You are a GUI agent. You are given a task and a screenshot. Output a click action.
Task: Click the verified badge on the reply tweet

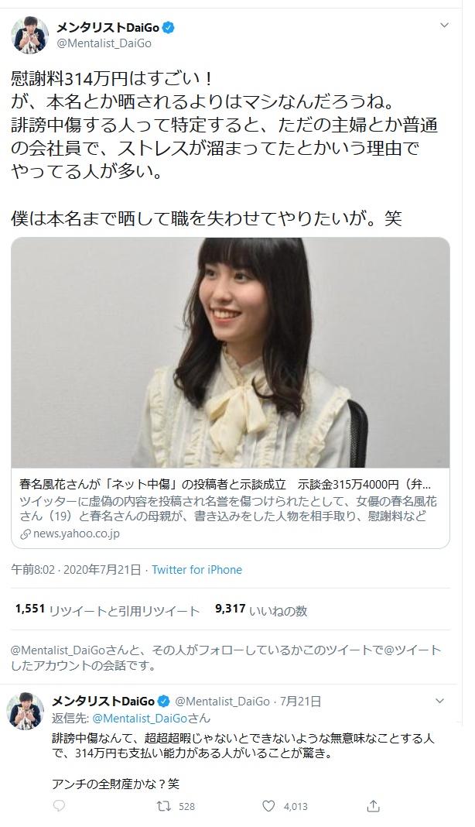pyautogui.click(x=164, y=702)
